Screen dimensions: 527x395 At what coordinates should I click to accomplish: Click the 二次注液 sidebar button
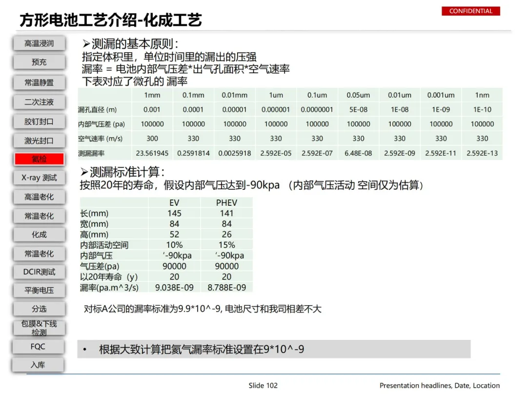click(39, 102)
